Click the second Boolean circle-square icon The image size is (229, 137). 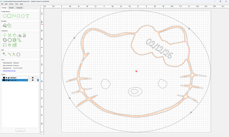pos(9,25)
